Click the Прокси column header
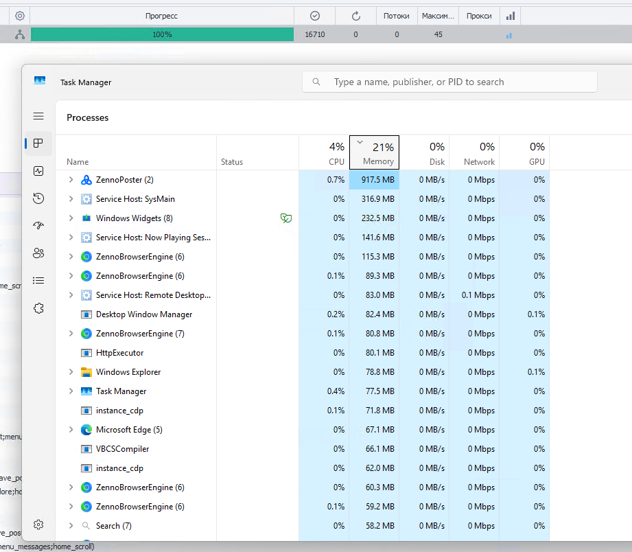 (x=479, y=16)
